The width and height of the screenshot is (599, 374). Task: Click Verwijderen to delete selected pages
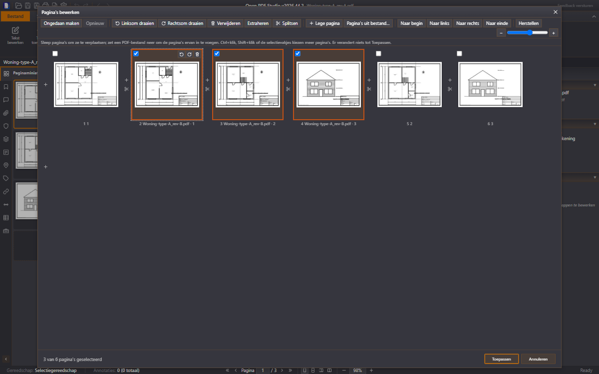225,23
